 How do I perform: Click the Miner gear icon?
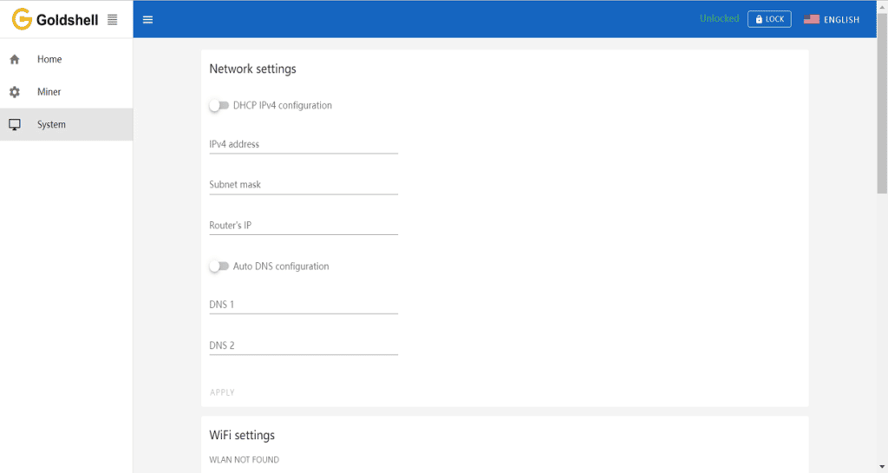tap(15, 92)
